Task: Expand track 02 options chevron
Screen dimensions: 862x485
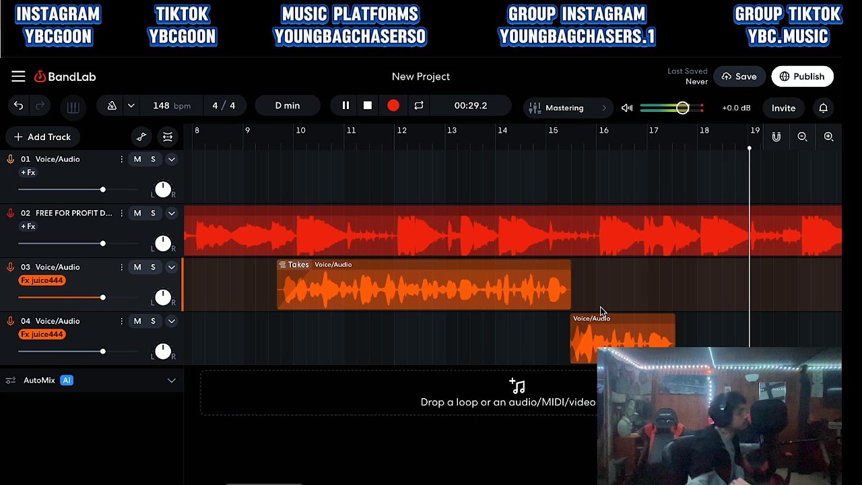Action: click(x=172, y=214)
